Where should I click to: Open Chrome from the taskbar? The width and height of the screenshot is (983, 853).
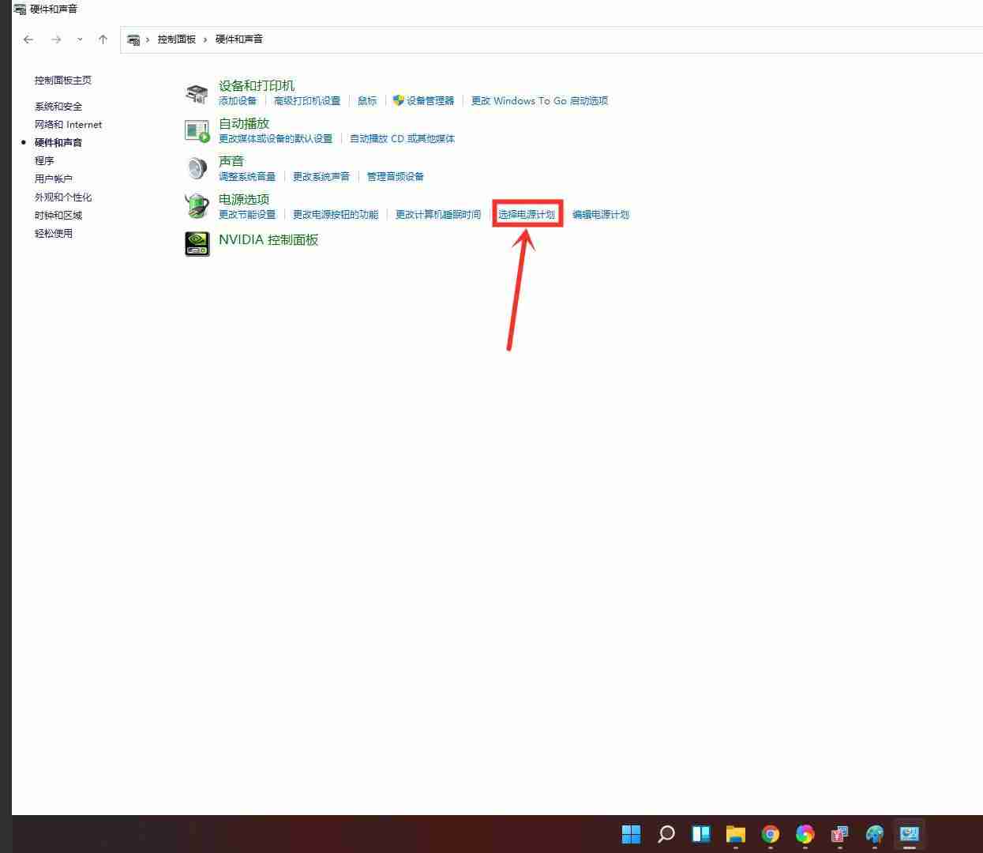[x=770, y=834]
